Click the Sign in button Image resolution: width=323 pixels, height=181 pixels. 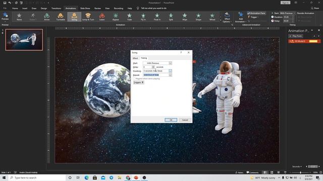[x=285, y=3]
